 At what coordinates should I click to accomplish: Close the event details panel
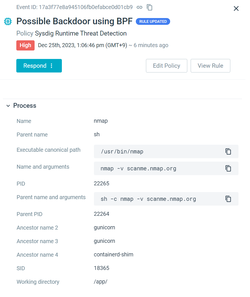point(236,8)
